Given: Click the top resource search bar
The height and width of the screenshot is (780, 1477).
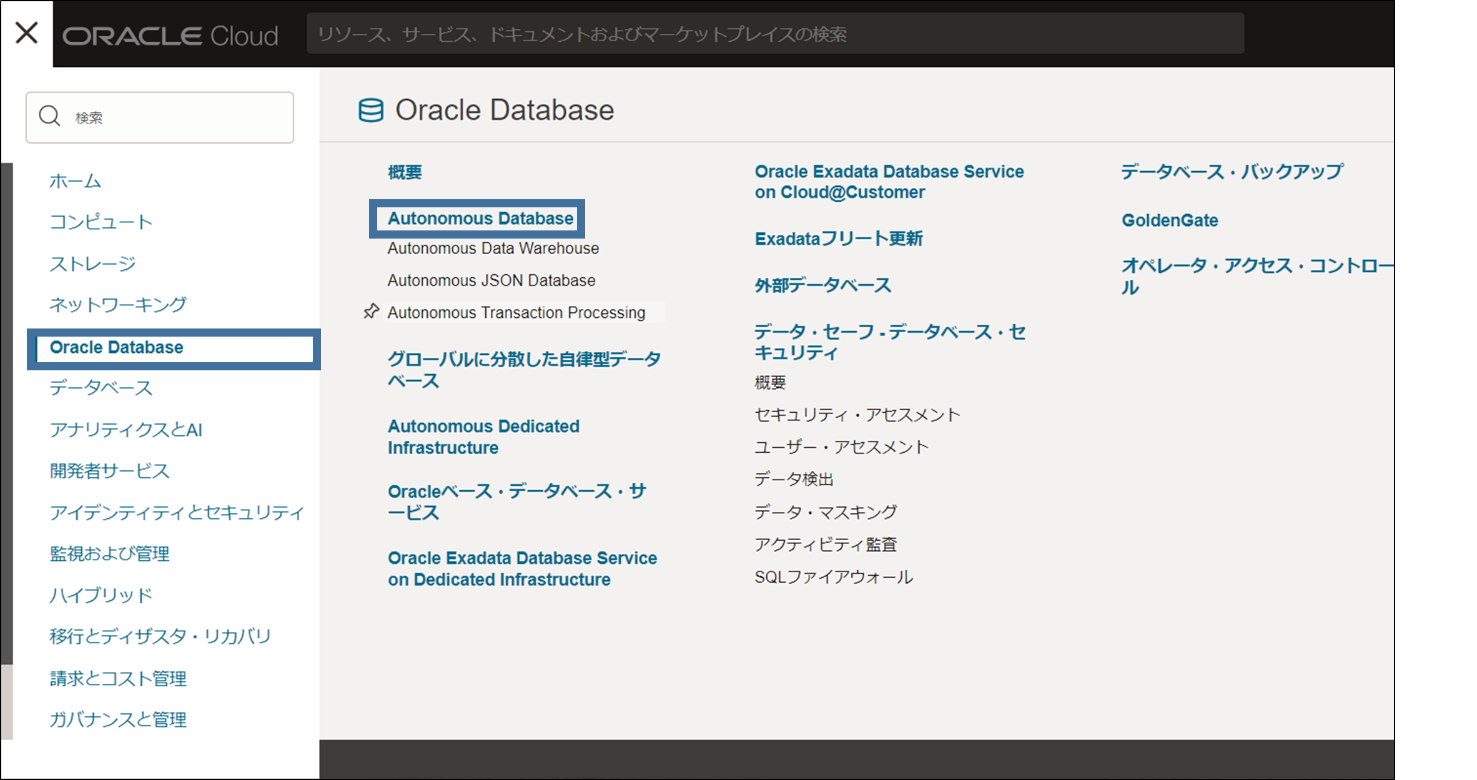Looking at the screenshot, I should coord(774,34).
